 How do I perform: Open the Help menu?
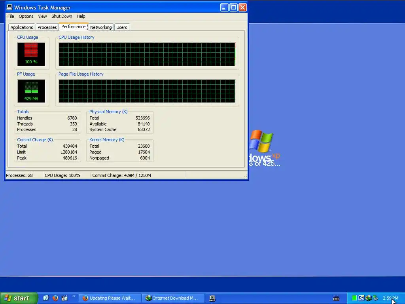point(81,16)
